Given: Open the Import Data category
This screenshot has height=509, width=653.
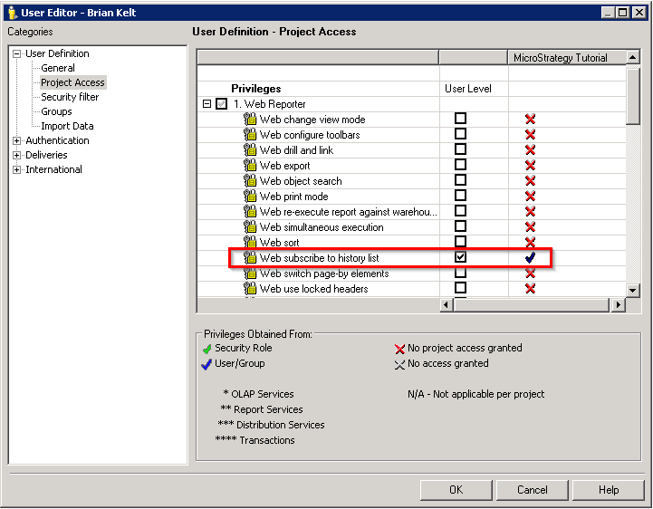Looking at the screenshot, I should [x=67, y=126].
